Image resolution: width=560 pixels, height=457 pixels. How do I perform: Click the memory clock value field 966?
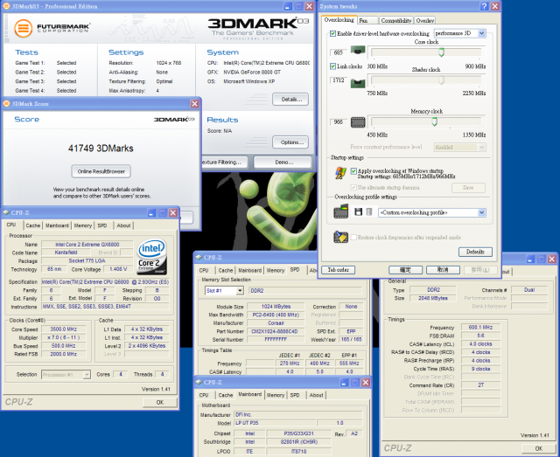coord(339,122)
